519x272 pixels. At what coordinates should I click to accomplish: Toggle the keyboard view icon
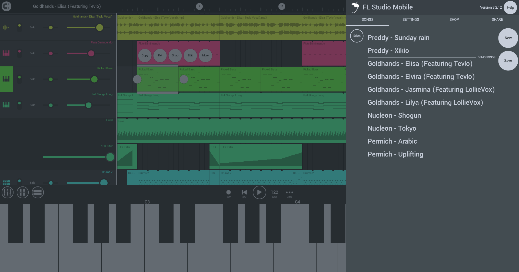tap(38, 192)
